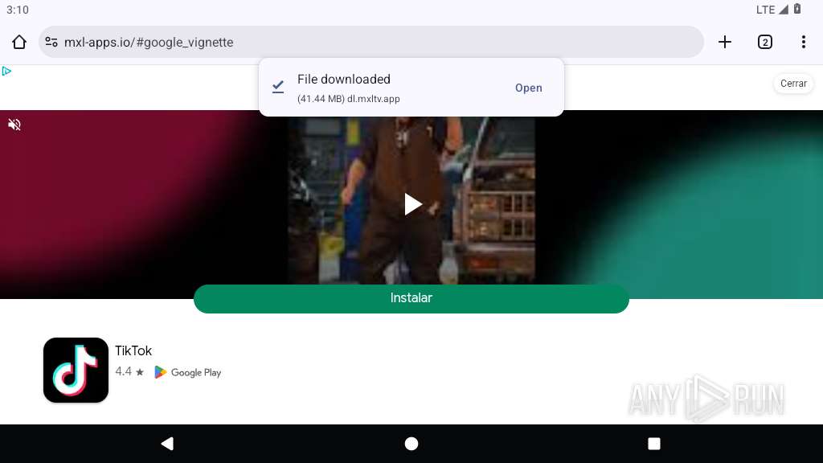
Task: Open a new tab with plus icon
Action: pos(724,42)
